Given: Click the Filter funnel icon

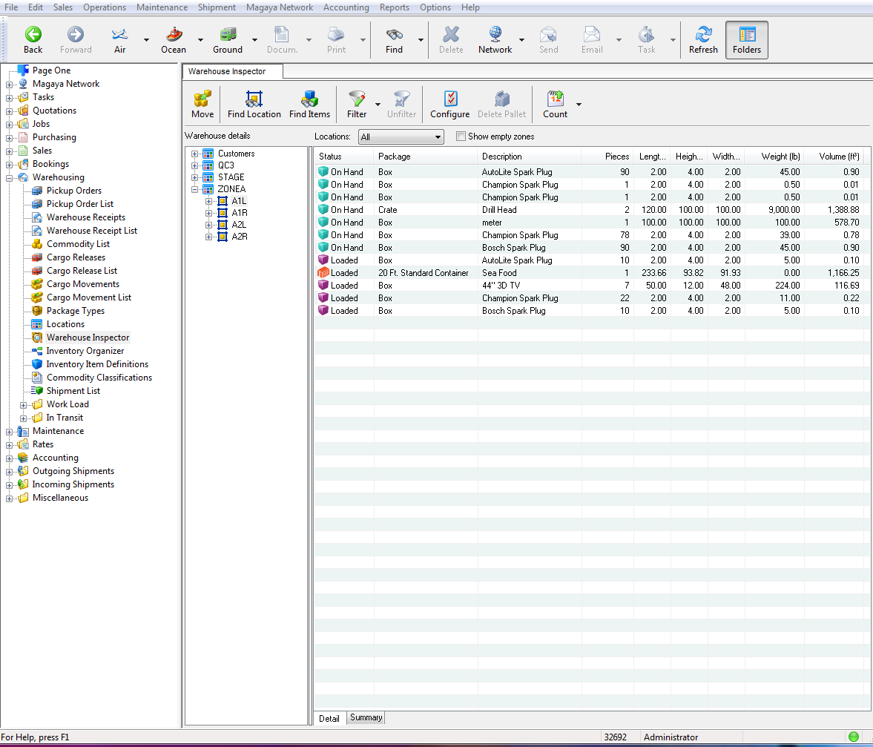Looking at the screenshot, I should click(357, 104).
